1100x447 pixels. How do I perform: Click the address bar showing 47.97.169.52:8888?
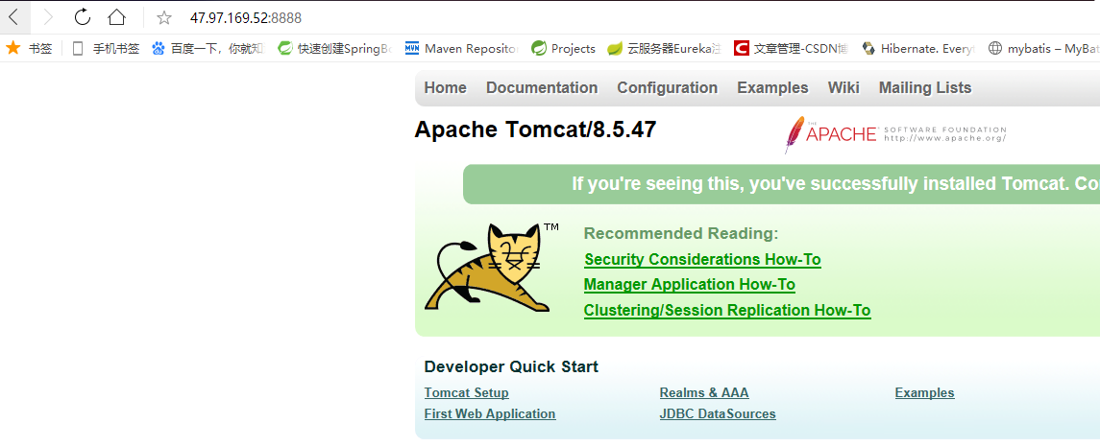pyautogui.click(x=246, y=18)
